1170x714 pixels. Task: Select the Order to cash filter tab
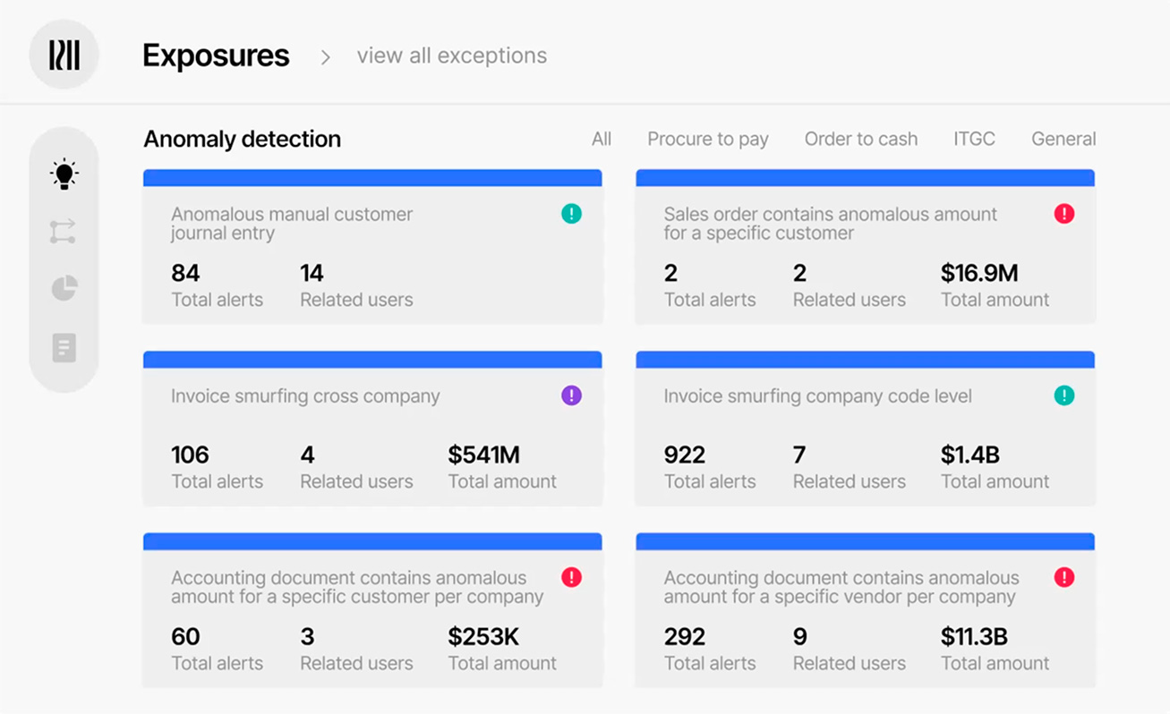[861, 139]
